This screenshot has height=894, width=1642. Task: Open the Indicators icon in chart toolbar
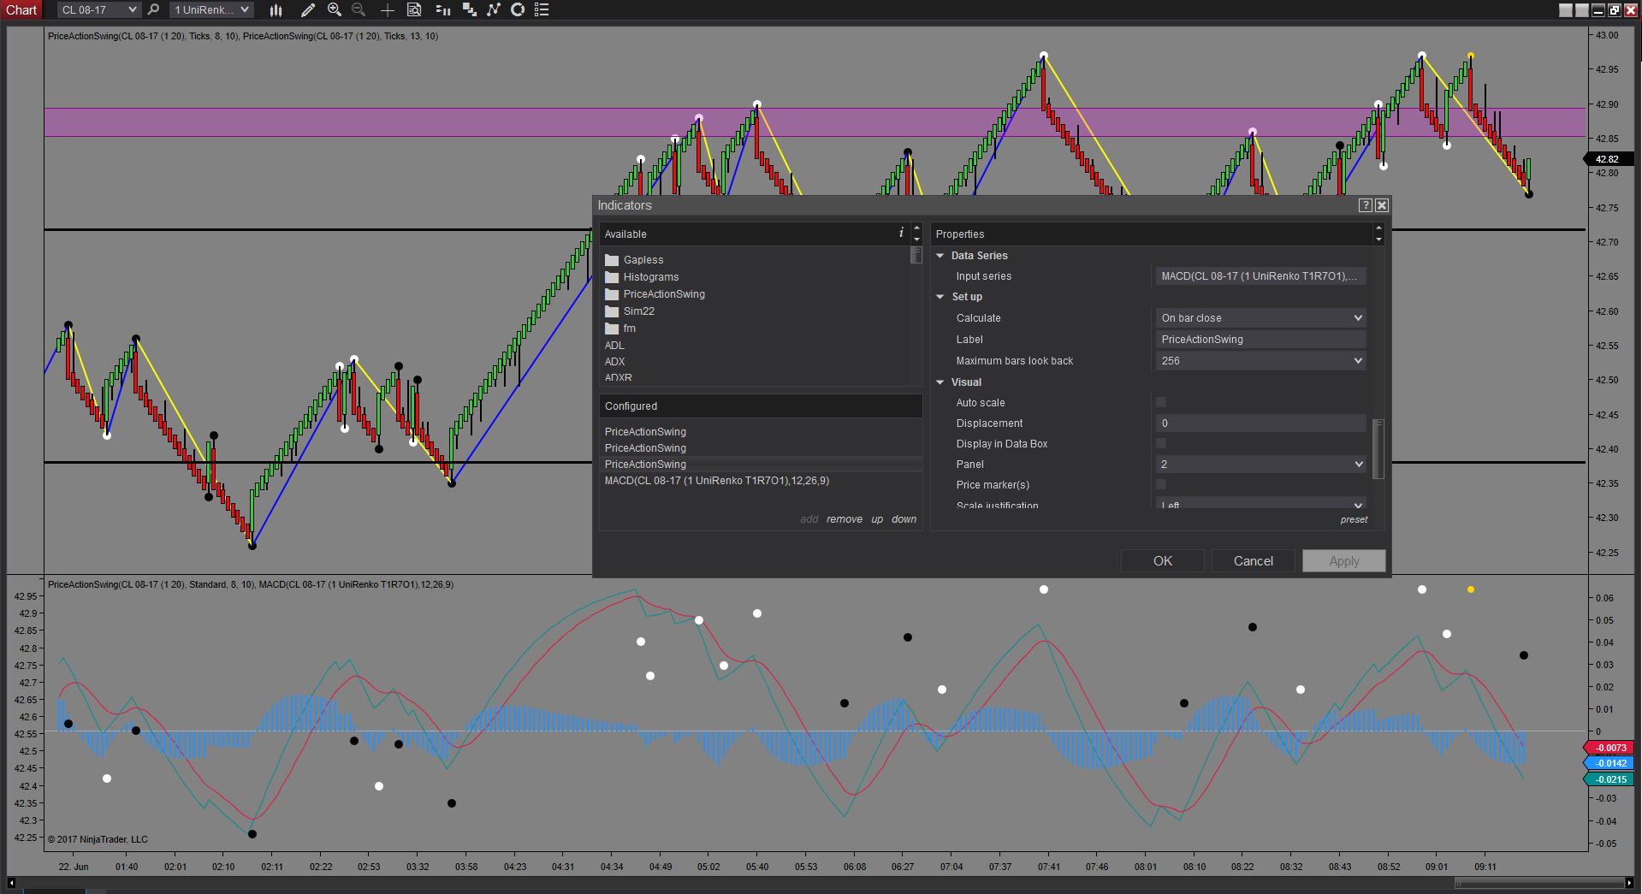pos(494,9)
